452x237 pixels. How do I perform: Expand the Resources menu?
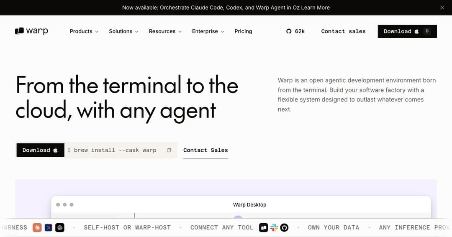(165, 31)
